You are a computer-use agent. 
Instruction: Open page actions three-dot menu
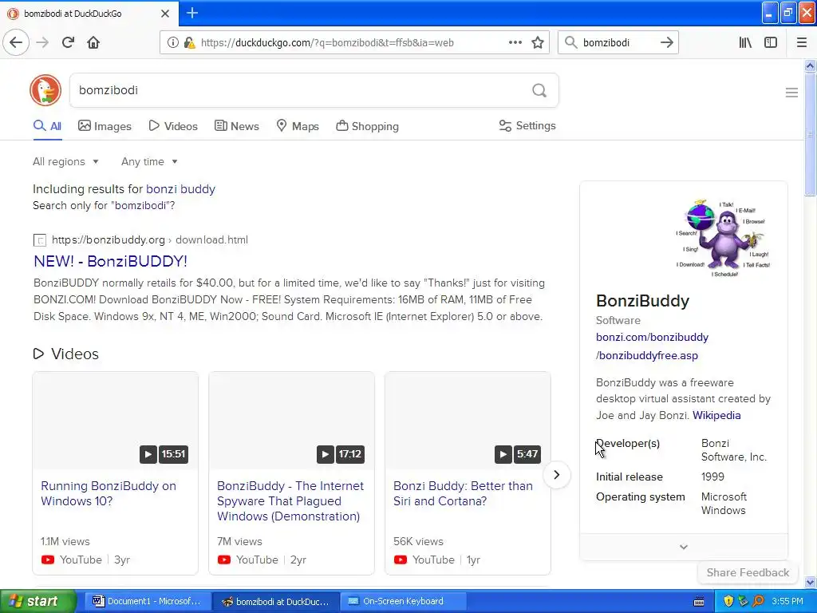[515, 42]
